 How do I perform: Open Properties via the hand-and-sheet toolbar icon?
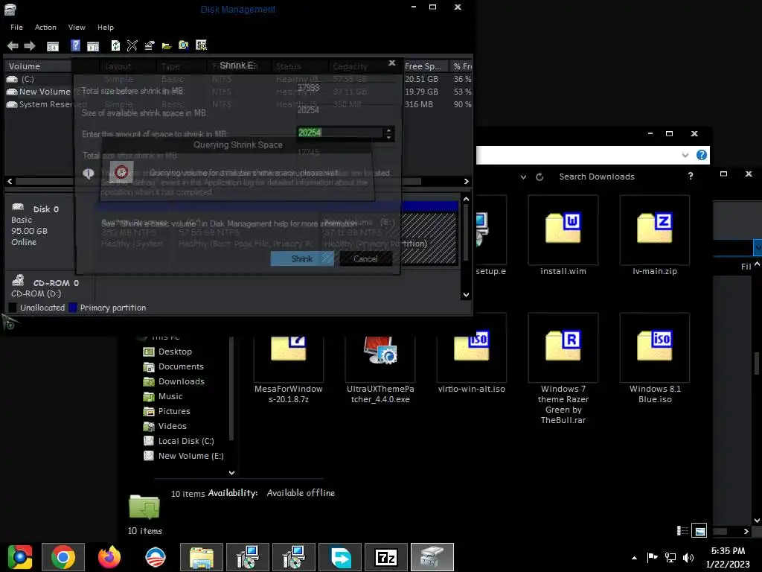point(149,45)
